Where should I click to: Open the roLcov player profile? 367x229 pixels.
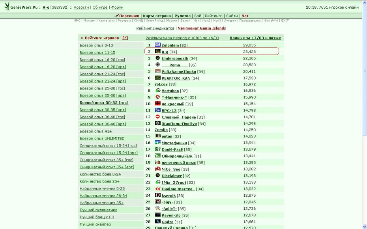(x=161, y=84)
